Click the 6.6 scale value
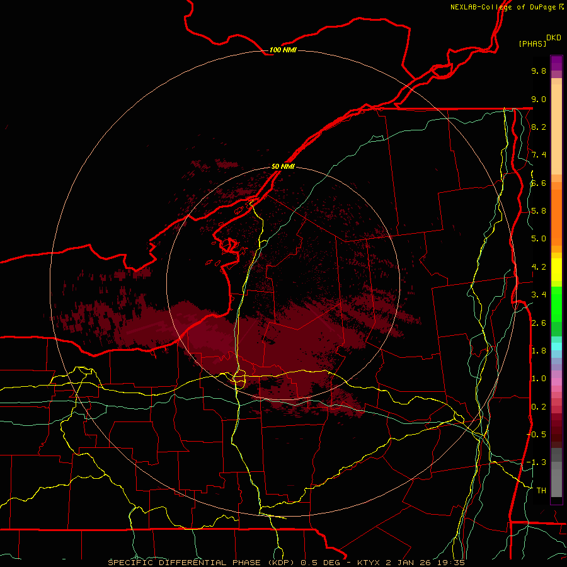This screenshot has width=567, height=567. 539,183
